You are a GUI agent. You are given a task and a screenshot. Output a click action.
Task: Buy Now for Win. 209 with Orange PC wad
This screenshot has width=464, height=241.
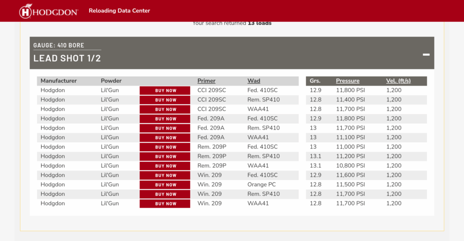[x=165, y=185]
